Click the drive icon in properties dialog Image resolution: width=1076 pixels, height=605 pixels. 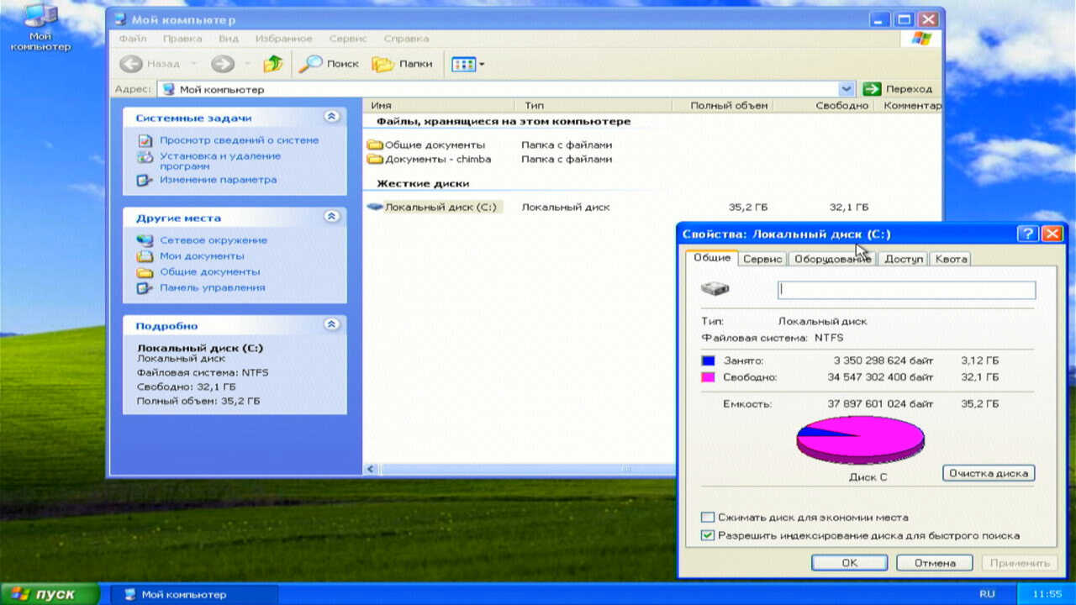[x=715, y=289]
